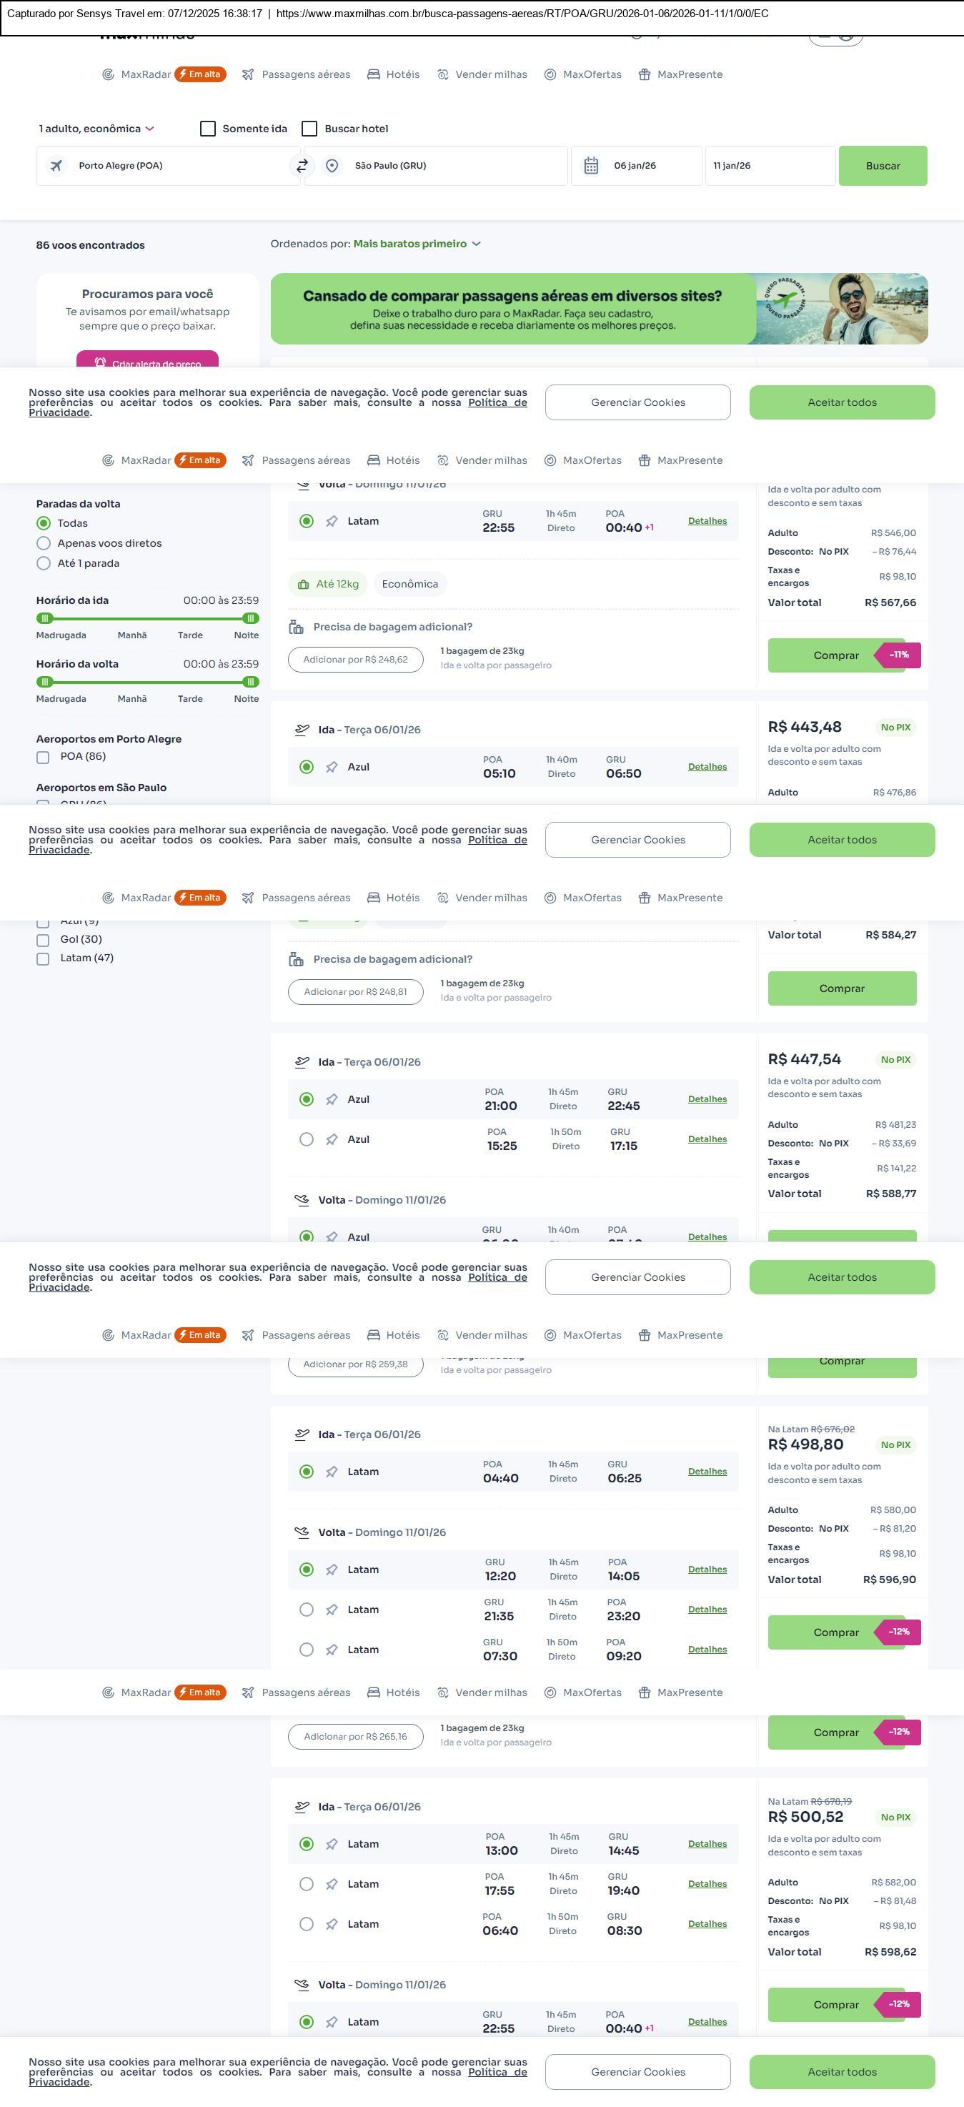
Task: Expand the Mais baratos primeiro sort dropdown
Action: [x=417, y=244]
